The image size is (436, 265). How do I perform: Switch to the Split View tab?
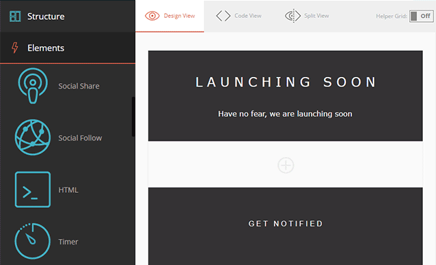307,16
